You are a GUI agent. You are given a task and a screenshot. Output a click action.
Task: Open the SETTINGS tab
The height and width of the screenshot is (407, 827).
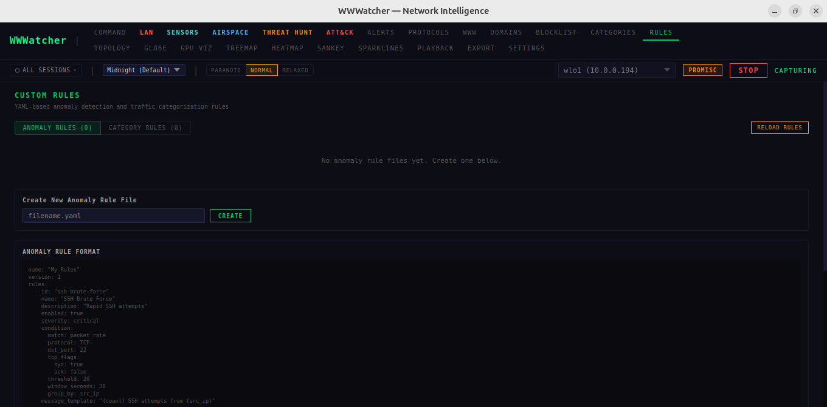527,48
